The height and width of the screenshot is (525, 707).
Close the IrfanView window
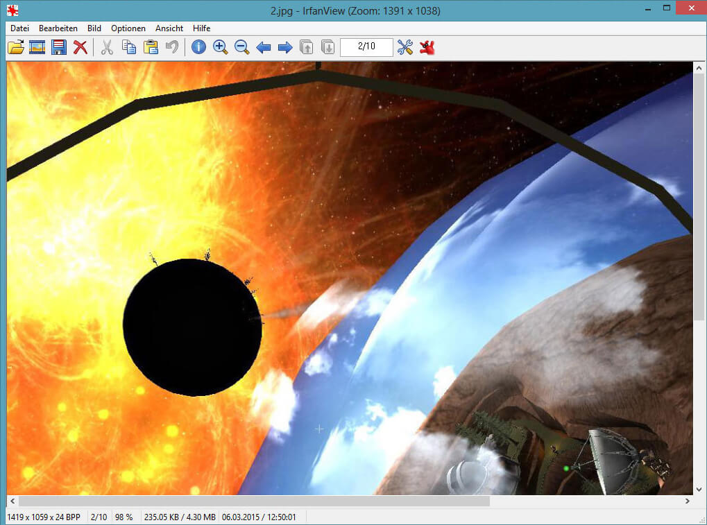(x=691, y=8)
